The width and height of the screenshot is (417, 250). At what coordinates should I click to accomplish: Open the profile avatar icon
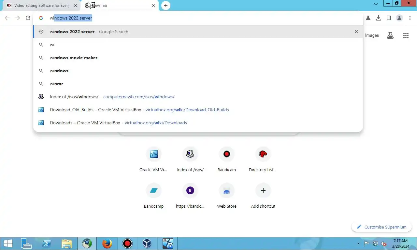pyautogui.click(x=399, y=18)
